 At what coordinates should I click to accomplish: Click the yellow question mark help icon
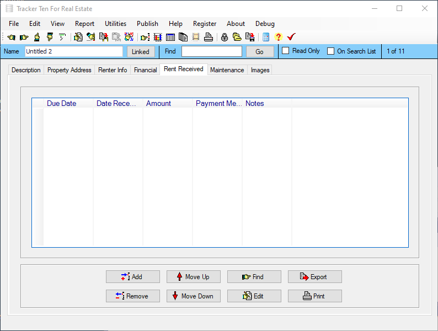coord(279,37)
